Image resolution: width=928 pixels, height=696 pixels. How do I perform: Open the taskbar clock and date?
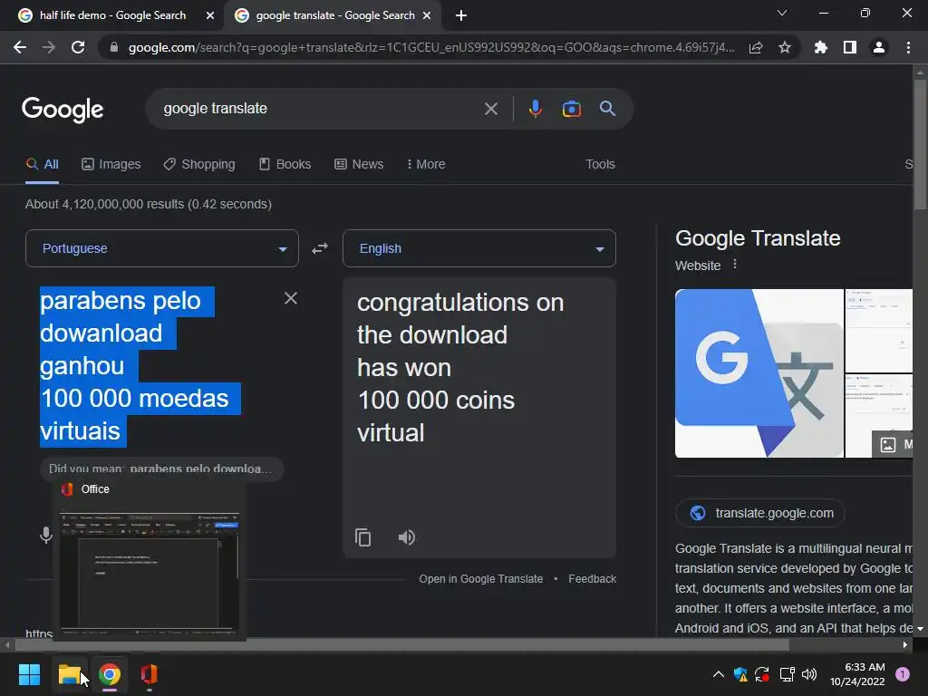(x=857, y=674)
